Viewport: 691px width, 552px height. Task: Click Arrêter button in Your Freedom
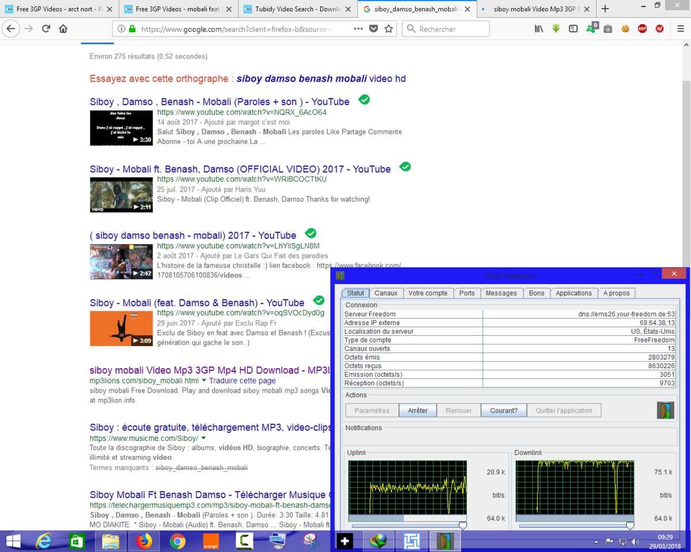(418, 411)
